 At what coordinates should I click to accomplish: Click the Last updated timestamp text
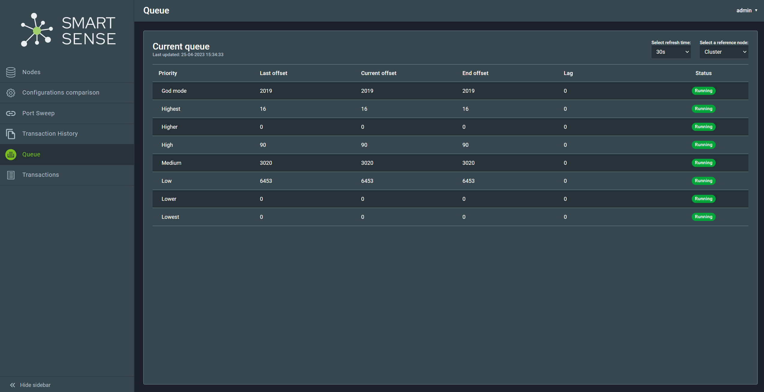188,55
